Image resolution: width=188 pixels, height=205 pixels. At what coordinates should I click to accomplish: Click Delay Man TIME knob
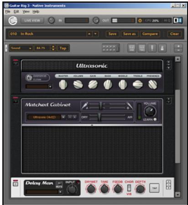pyautogui.click(x=104, y=189)
